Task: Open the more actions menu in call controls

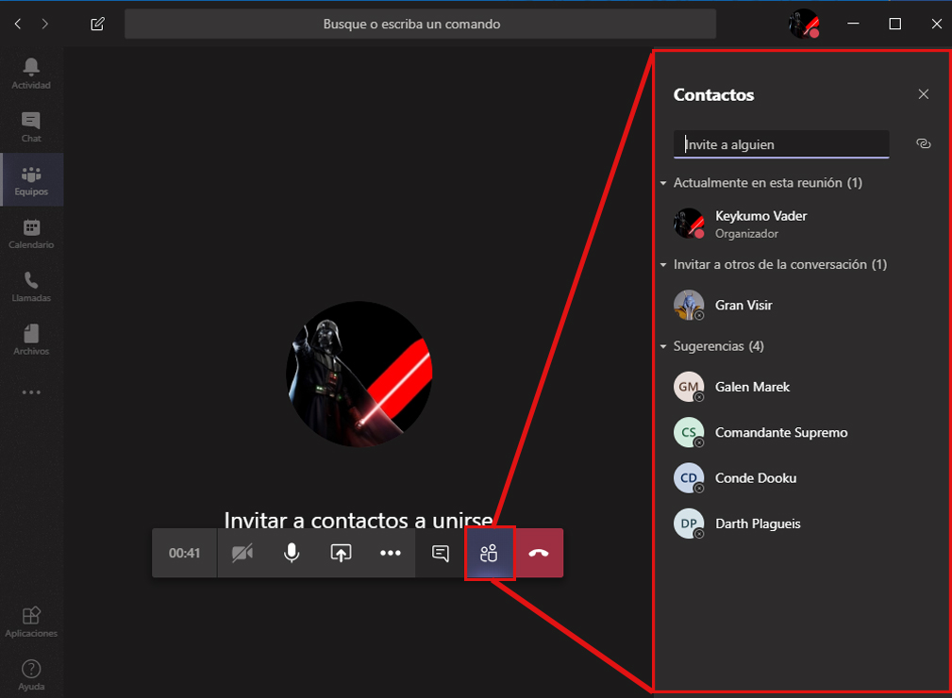Action: [391, 553]
